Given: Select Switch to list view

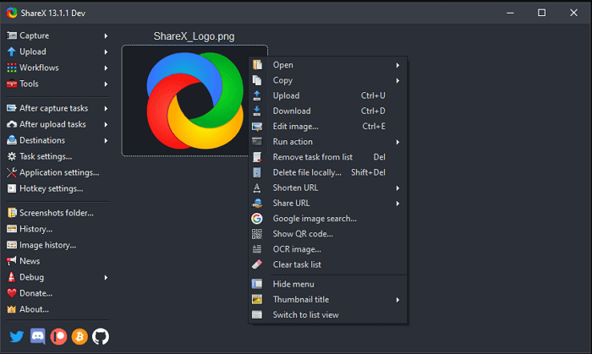Looking at the screenshot, I should (305, 315).
